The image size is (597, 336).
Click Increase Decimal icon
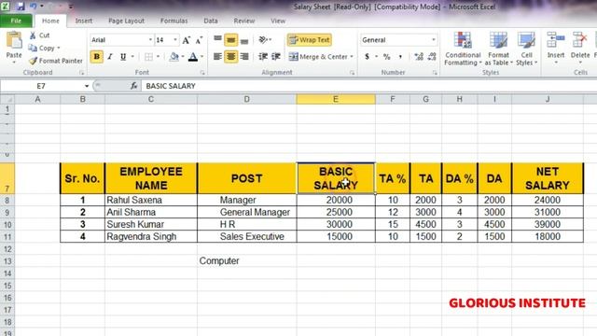(419, 57)
